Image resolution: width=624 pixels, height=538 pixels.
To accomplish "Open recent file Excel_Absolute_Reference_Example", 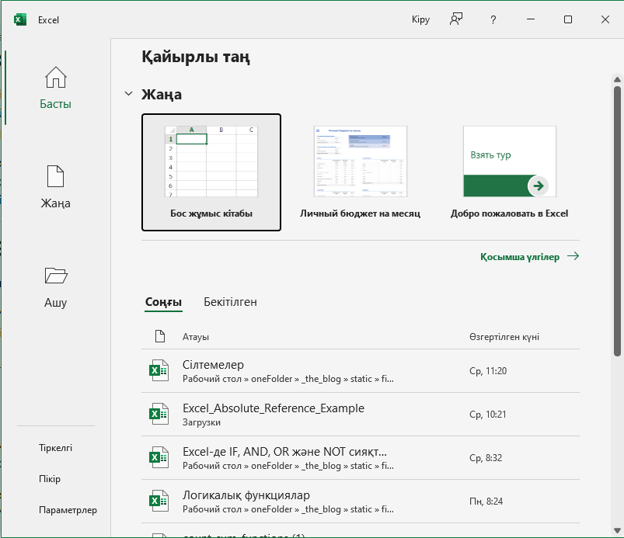I will pyautogui.click(x=361, y=415).
